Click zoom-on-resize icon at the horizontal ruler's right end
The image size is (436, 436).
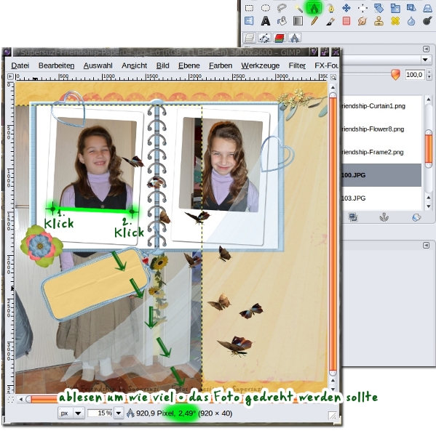(x=333, y=77)
